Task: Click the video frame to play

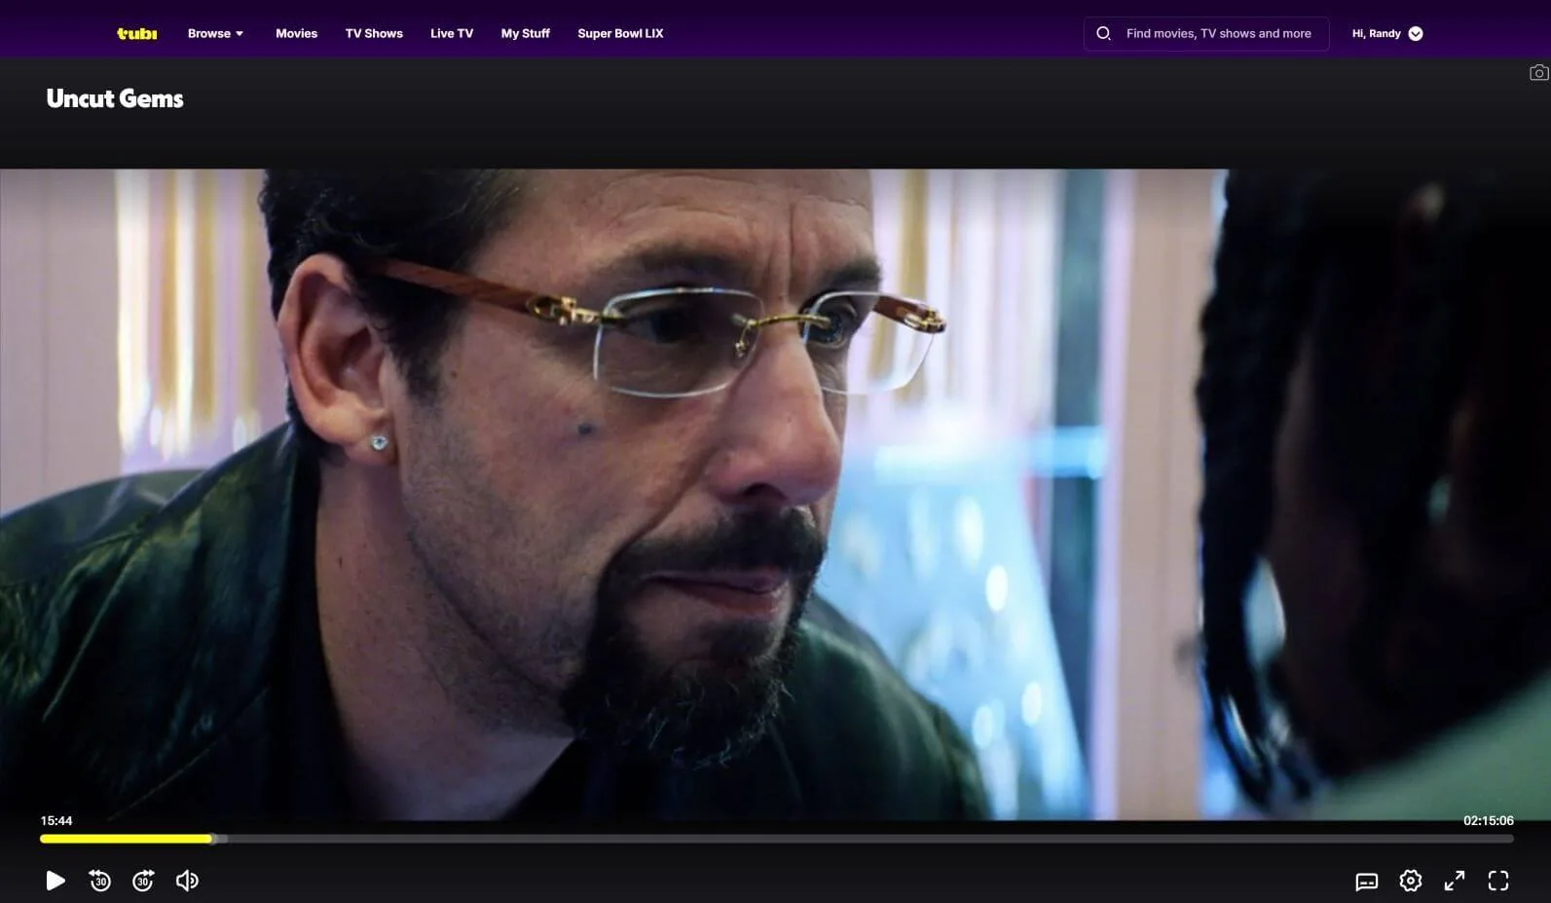Action: (x=775, y=494)
